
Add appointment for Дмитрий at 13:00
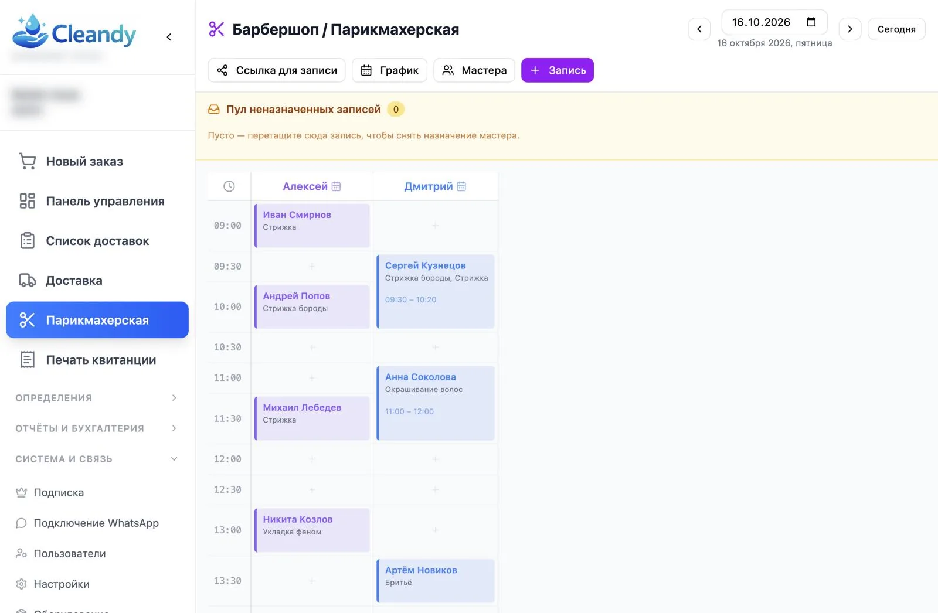tap(436, 530)
